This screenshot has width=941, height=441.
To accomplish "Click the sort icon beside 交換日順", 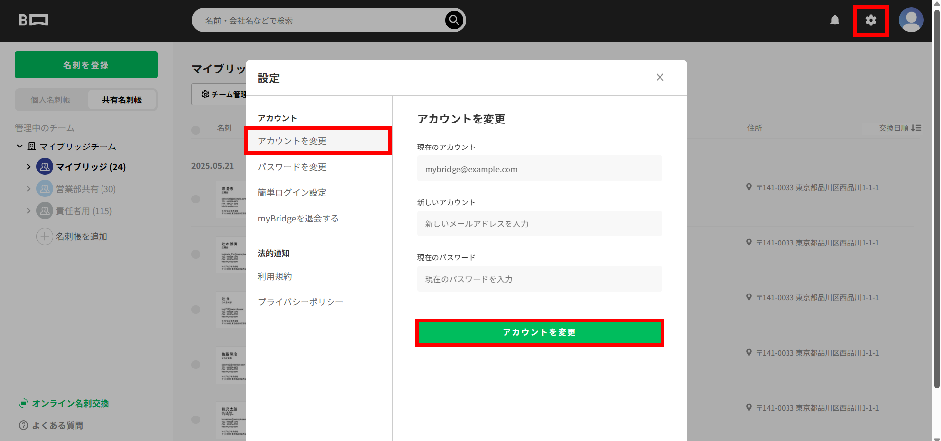I will (x=916, y=128).
